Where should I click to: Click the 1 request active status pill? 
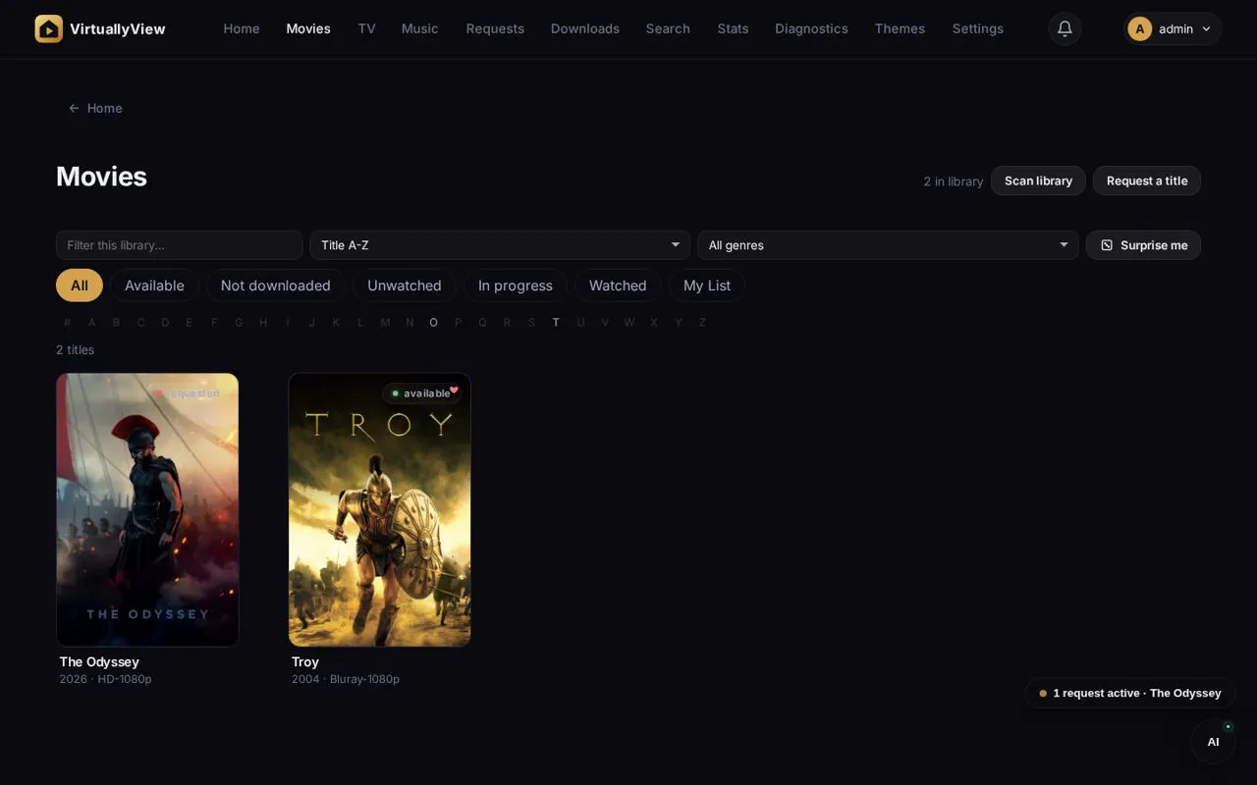coord(1129,693)
